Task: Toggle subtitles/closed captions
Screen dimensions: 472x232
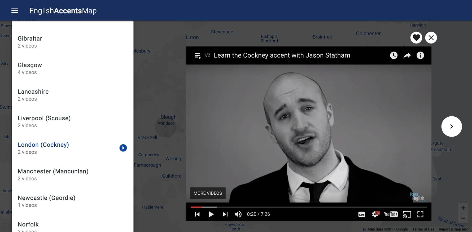Action: coord(362,214)
